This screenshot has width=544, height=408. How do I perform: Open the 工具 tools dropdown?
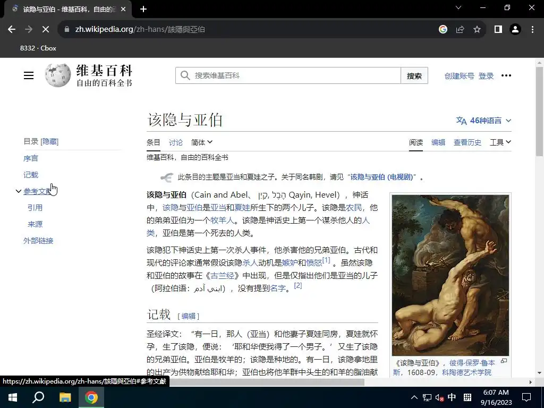500,142
